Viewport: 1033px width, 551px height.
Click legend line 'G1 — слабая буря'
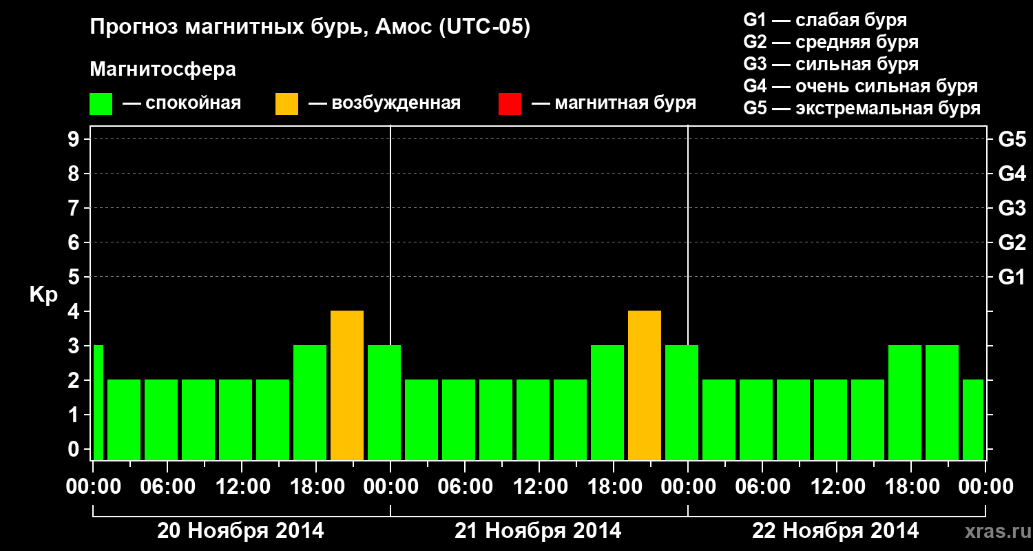(x=825, y=20)
